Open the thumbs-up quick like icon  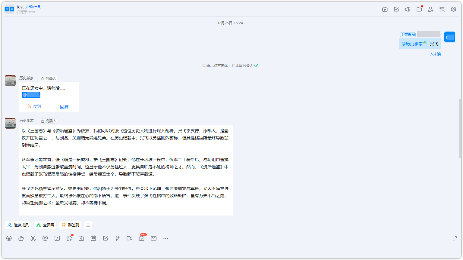coord(21,238)
